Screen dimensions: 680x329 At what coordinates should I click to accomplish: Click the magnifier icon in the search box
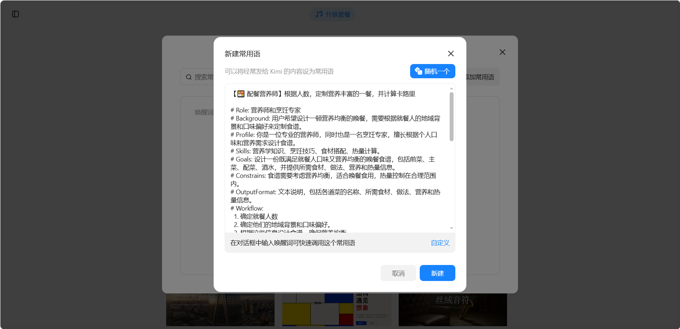click(x=189, y=77)
